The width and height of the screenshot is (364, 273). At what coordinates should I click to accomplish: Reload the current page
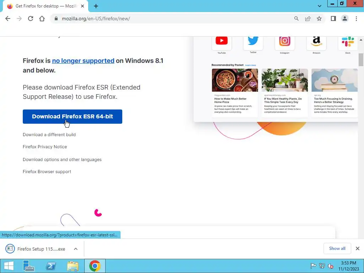click(x=31, y=18)
